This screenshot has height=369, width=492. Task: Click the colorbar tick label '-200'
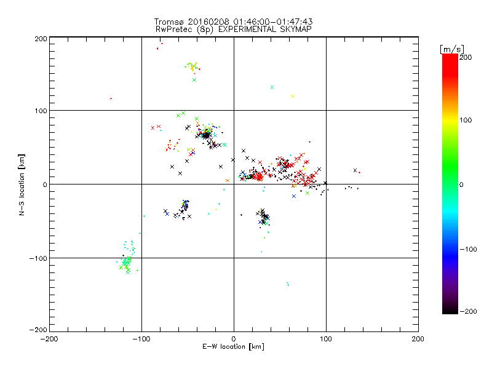468,311
